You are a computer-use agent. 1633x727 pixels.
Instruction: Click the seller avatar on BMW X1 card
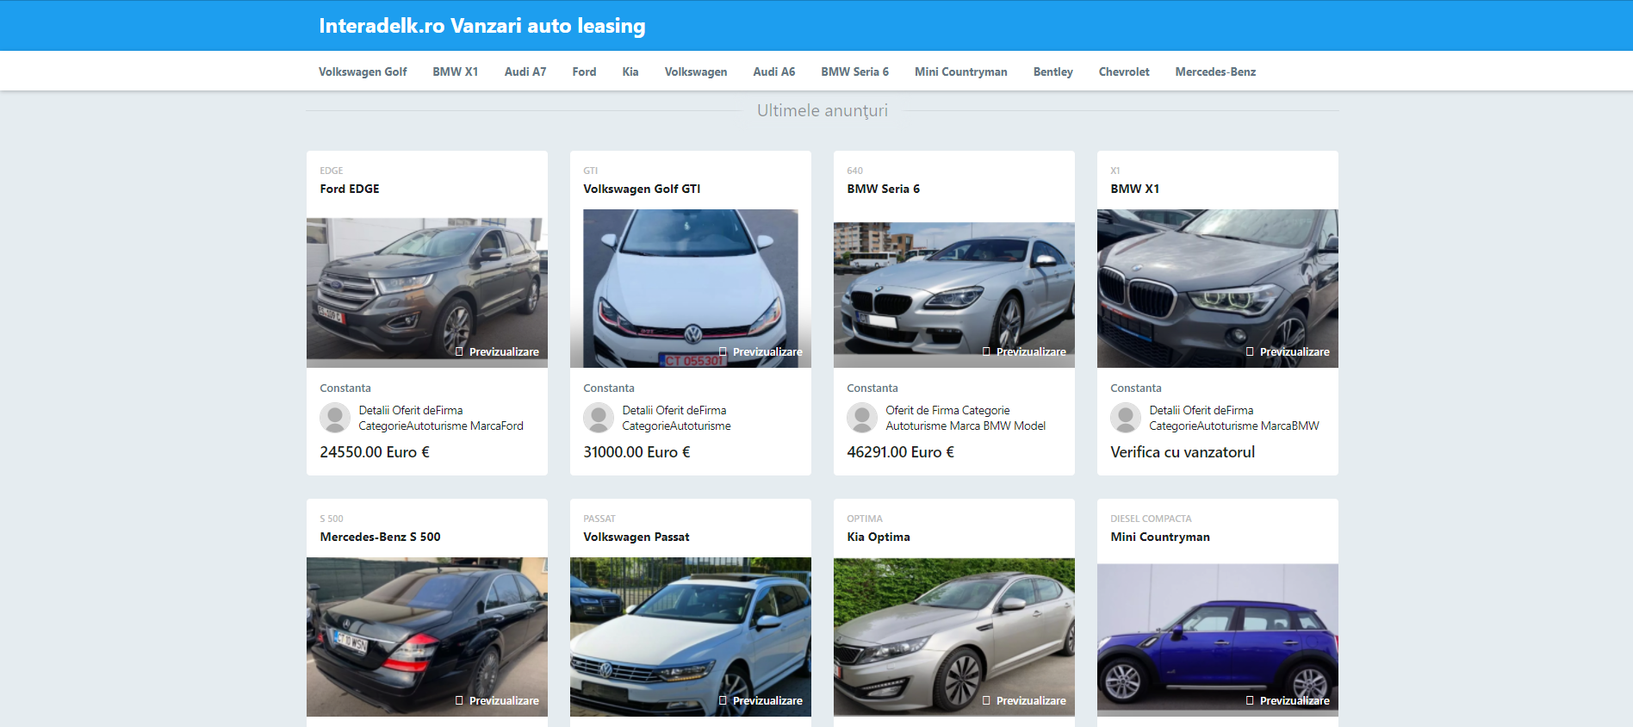[x=1126, y=418]
